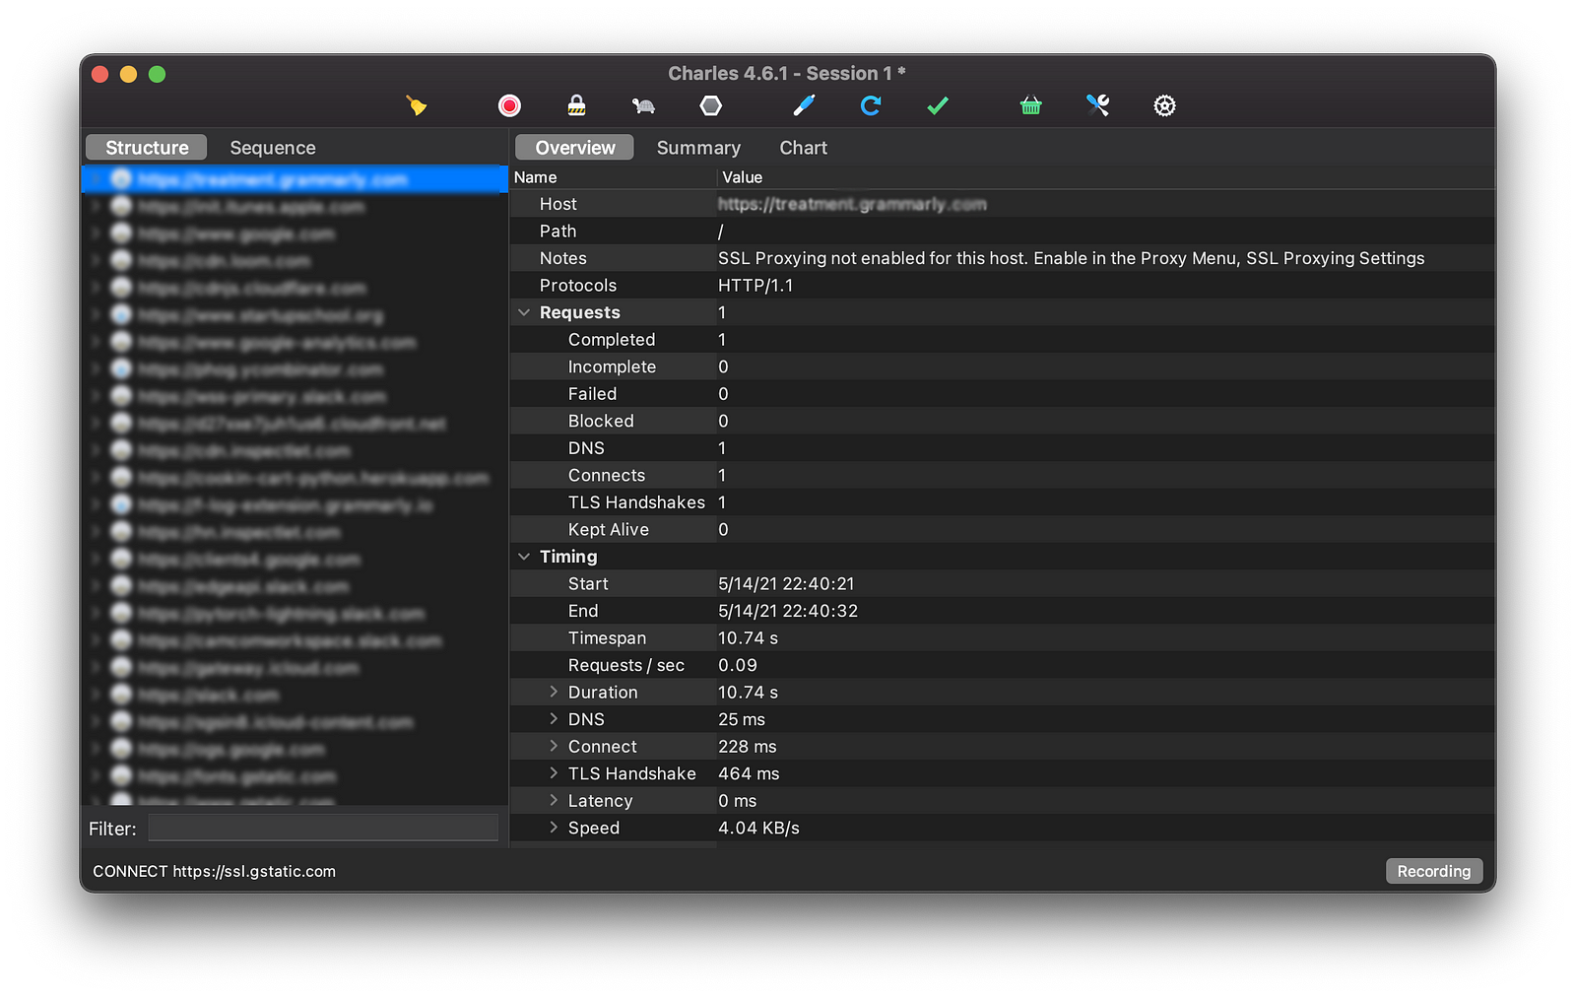This screenshot has width=1576, height=998.
Task: Select the Host row in overview
Action: (1002, 204)
